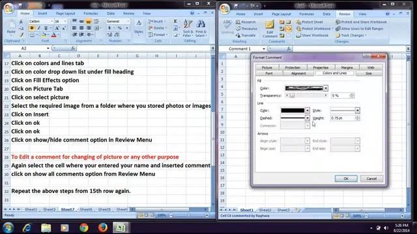Click Translate in the Proofing group

(x=246, y=35)
